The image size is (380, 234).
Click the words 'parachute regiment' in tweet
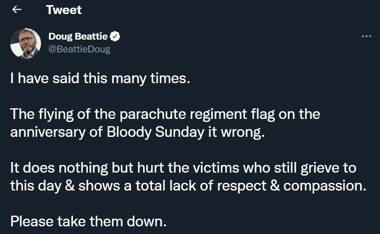[x=183, y=115]
